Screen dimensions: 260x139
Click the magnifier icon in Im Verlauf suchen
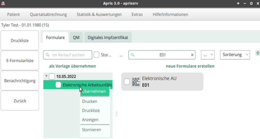coord(47,55)
